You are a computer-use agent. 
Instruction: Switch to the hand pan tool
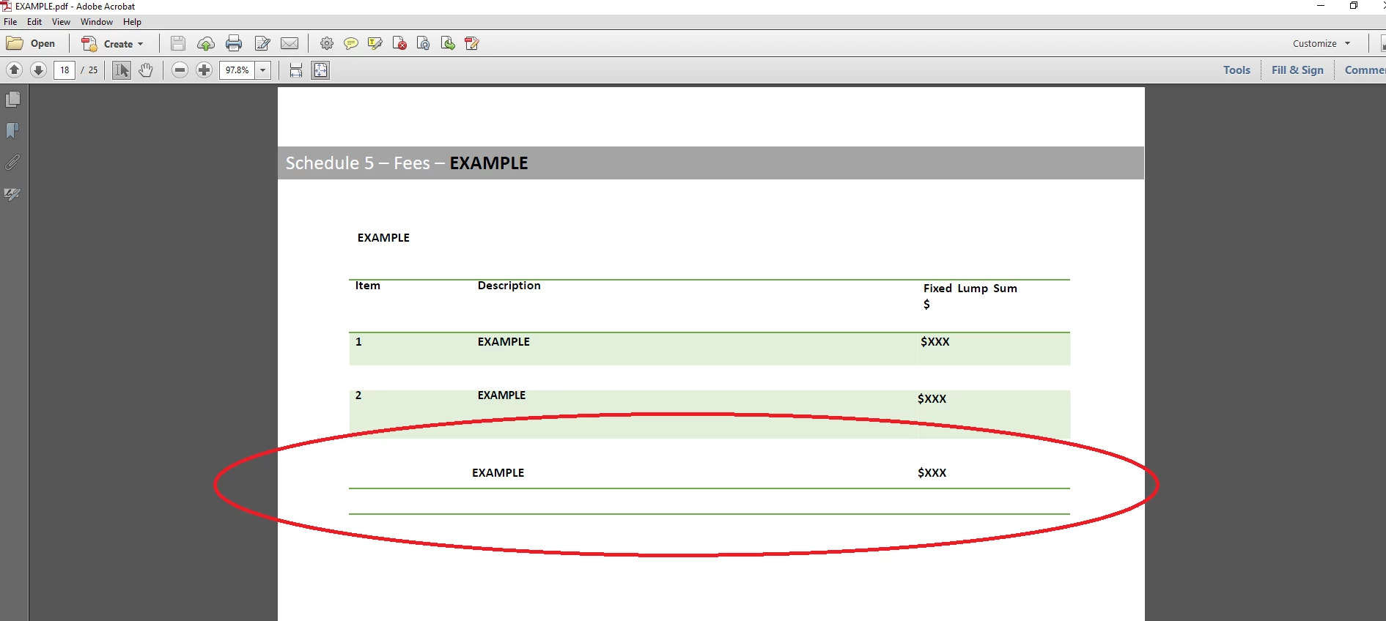(146, 70)
